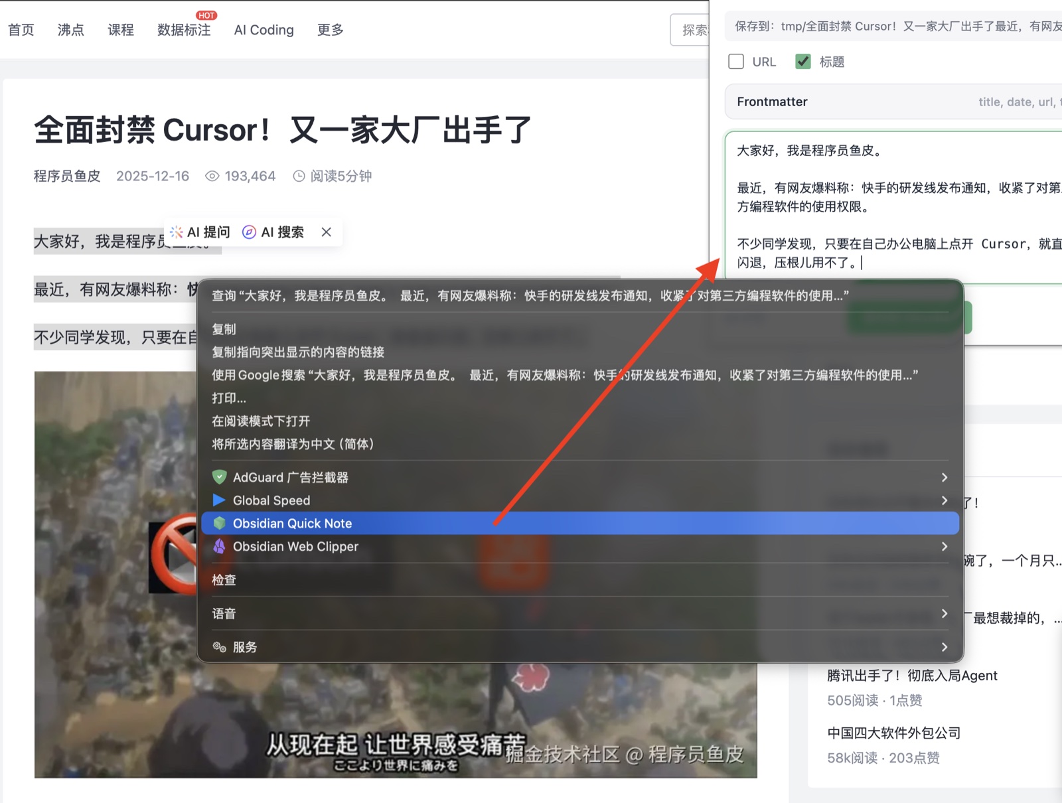This screenshot has width=1062, height=803.
Task: Open related article 腾讯出手了！彻底入局Agent
Action: 912,676
